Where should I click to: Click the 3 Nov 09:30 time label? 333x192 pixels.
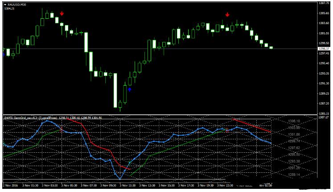[x=108, y=185]
